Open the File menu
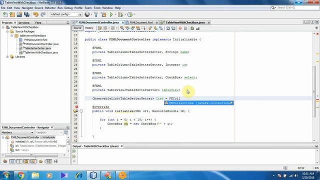320x180 pixels. pyautogui.click(x=3, y=8)
